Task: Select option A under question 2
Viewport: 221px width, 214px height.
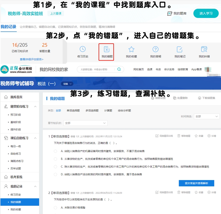Action: coord(56,208)
